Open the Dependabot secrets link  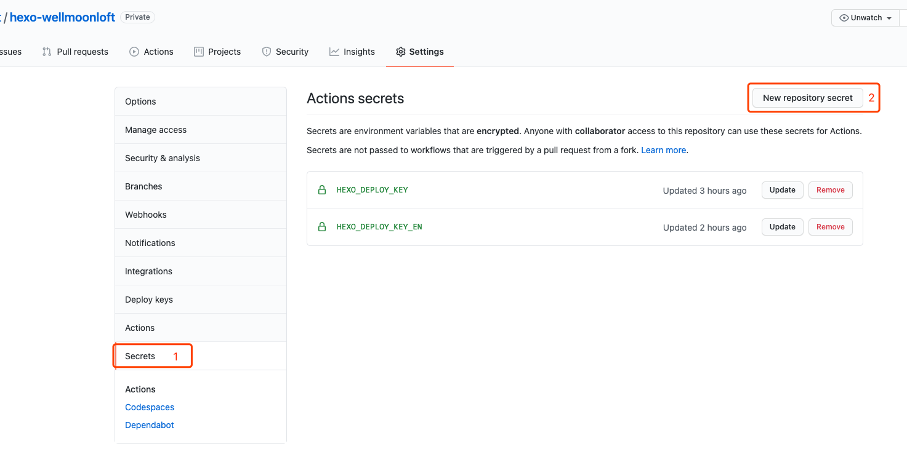150,425
